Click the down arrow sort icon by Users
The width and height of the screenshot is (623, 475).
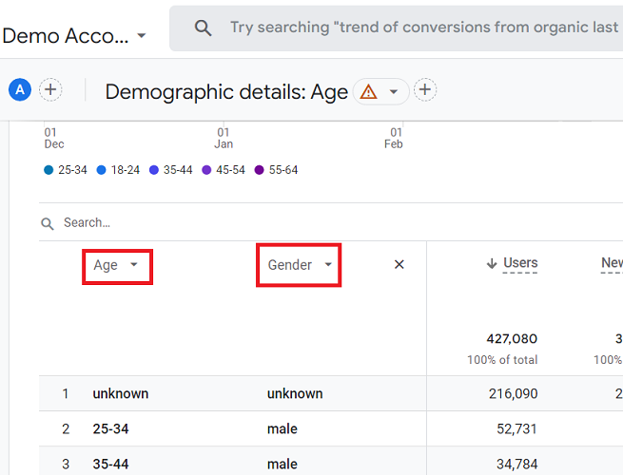click(491, 264)
